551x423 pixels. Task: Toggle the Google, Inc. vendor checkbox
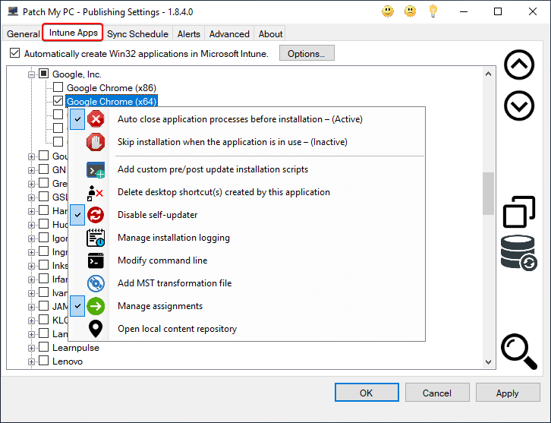43,74
